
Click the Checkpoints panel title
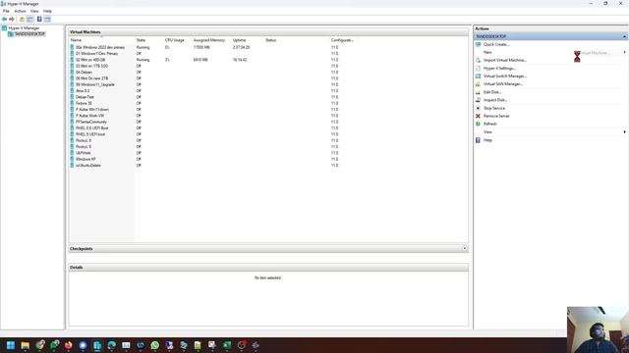(x=81, y=249)
